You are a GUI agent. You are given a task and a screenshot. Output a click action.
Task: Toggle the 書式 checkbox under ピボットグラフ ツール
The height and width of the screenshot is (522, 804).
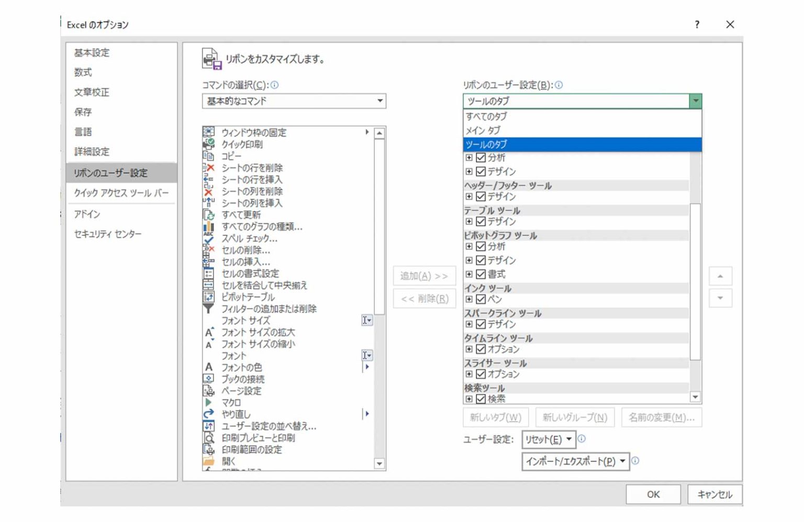pyautogui.click(x=481, y=274)
